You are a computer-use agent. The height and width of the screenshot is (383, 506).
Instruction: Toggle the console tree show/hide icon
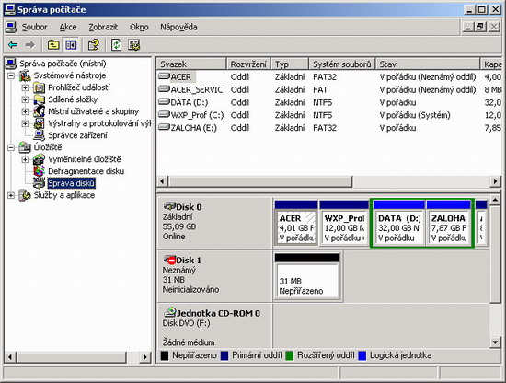pos(71,45)
